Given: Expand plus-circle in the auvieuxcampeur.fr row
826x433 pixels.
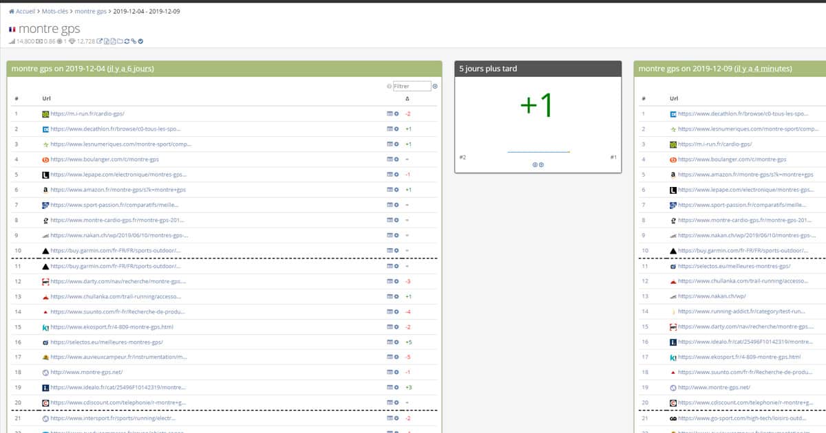Looking at the screenshot, I should [x=396, y=357].
